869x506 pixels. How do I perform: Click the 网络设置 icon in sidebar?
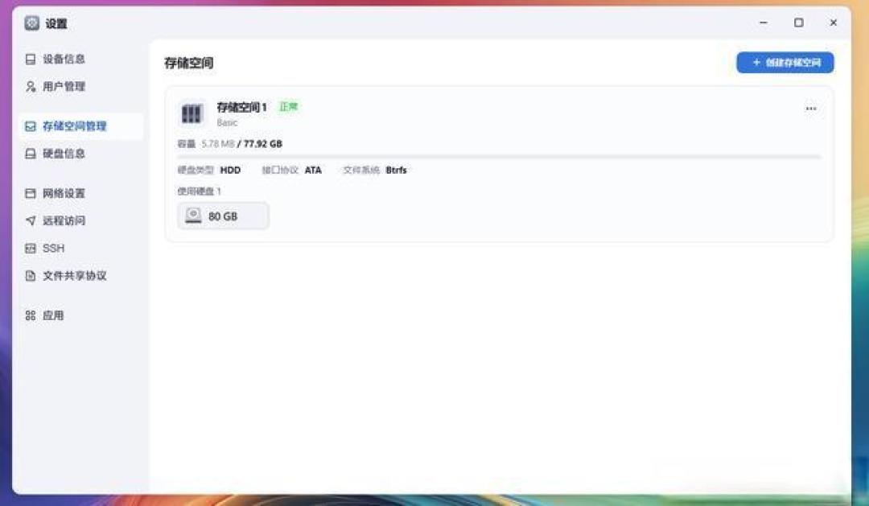coord(31,193)
